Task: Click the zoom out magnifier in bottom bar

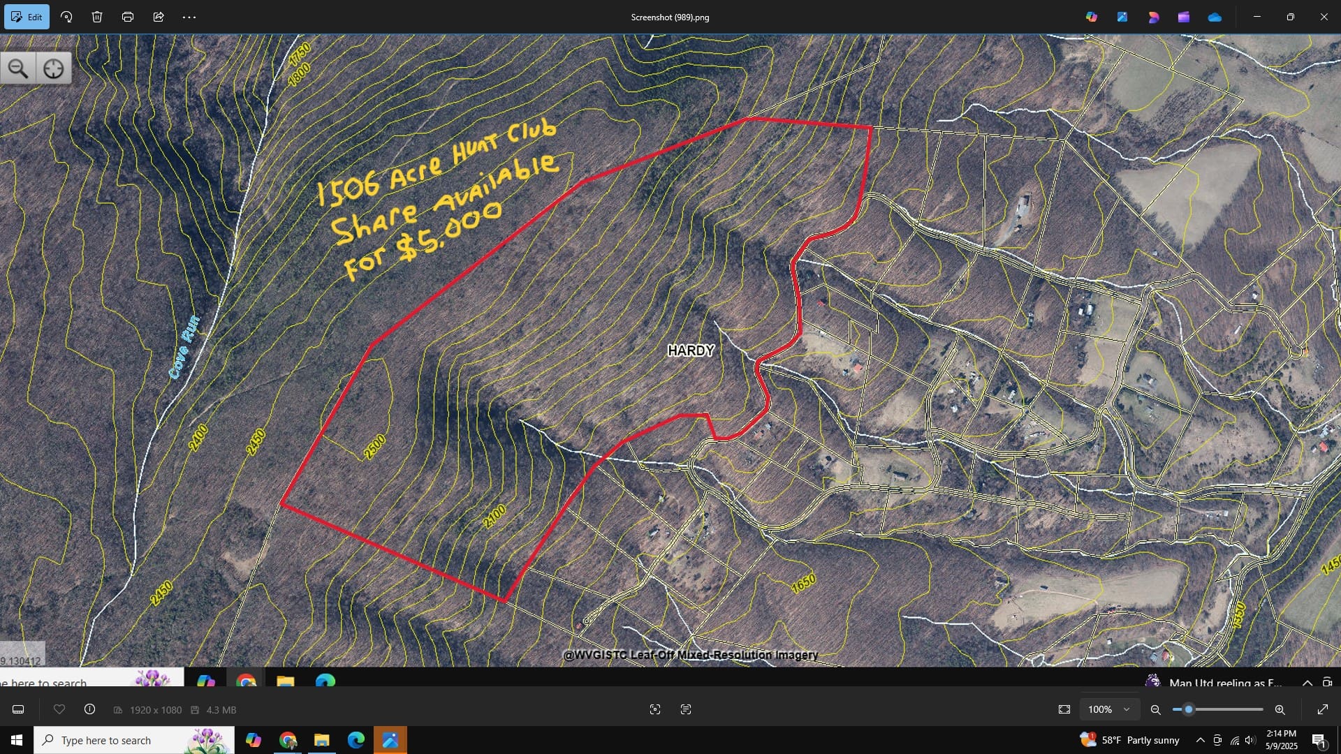Action: [x=1156, y=709]
